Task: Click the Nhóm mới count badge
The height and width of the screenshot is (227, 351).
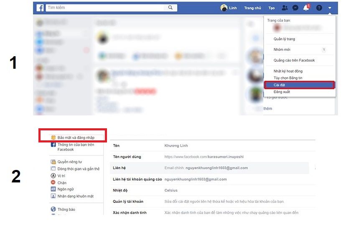Action: [324, 50]
